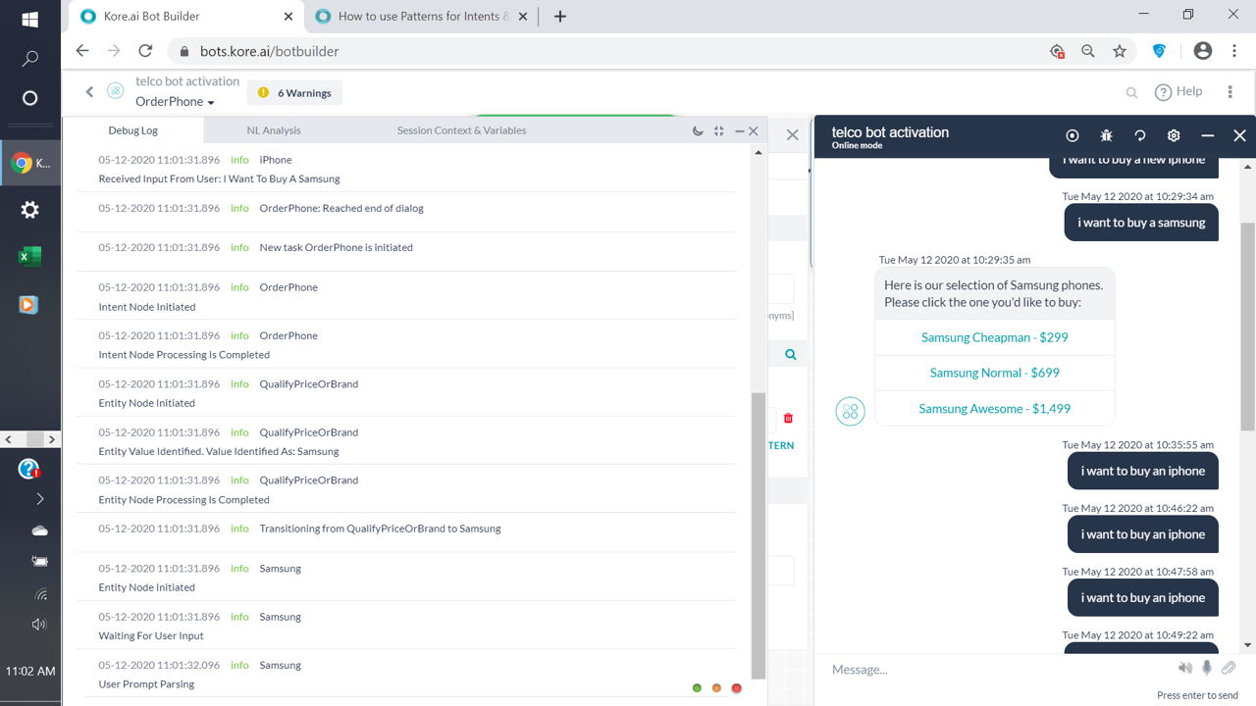
Task: Click the chat scroll-down arrow
Action: pos(1247,645)
